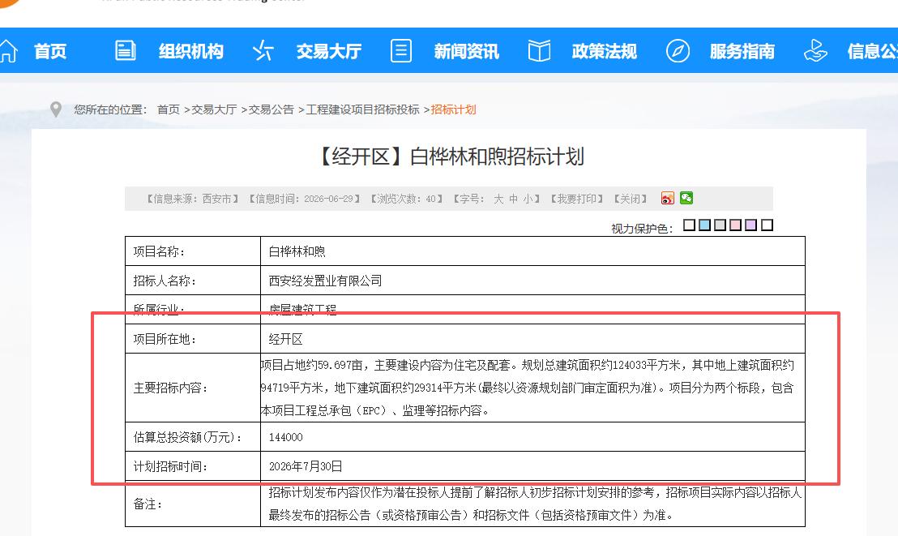Click the 计划招标时间: label cell
Image resolution: width=898 pixels, height=536 pixels.
(193, 466)
